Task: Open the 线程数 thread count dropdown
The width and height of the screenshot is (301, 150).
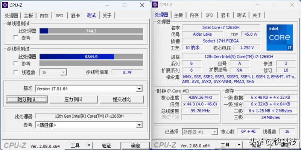Action: coord(63,72)
